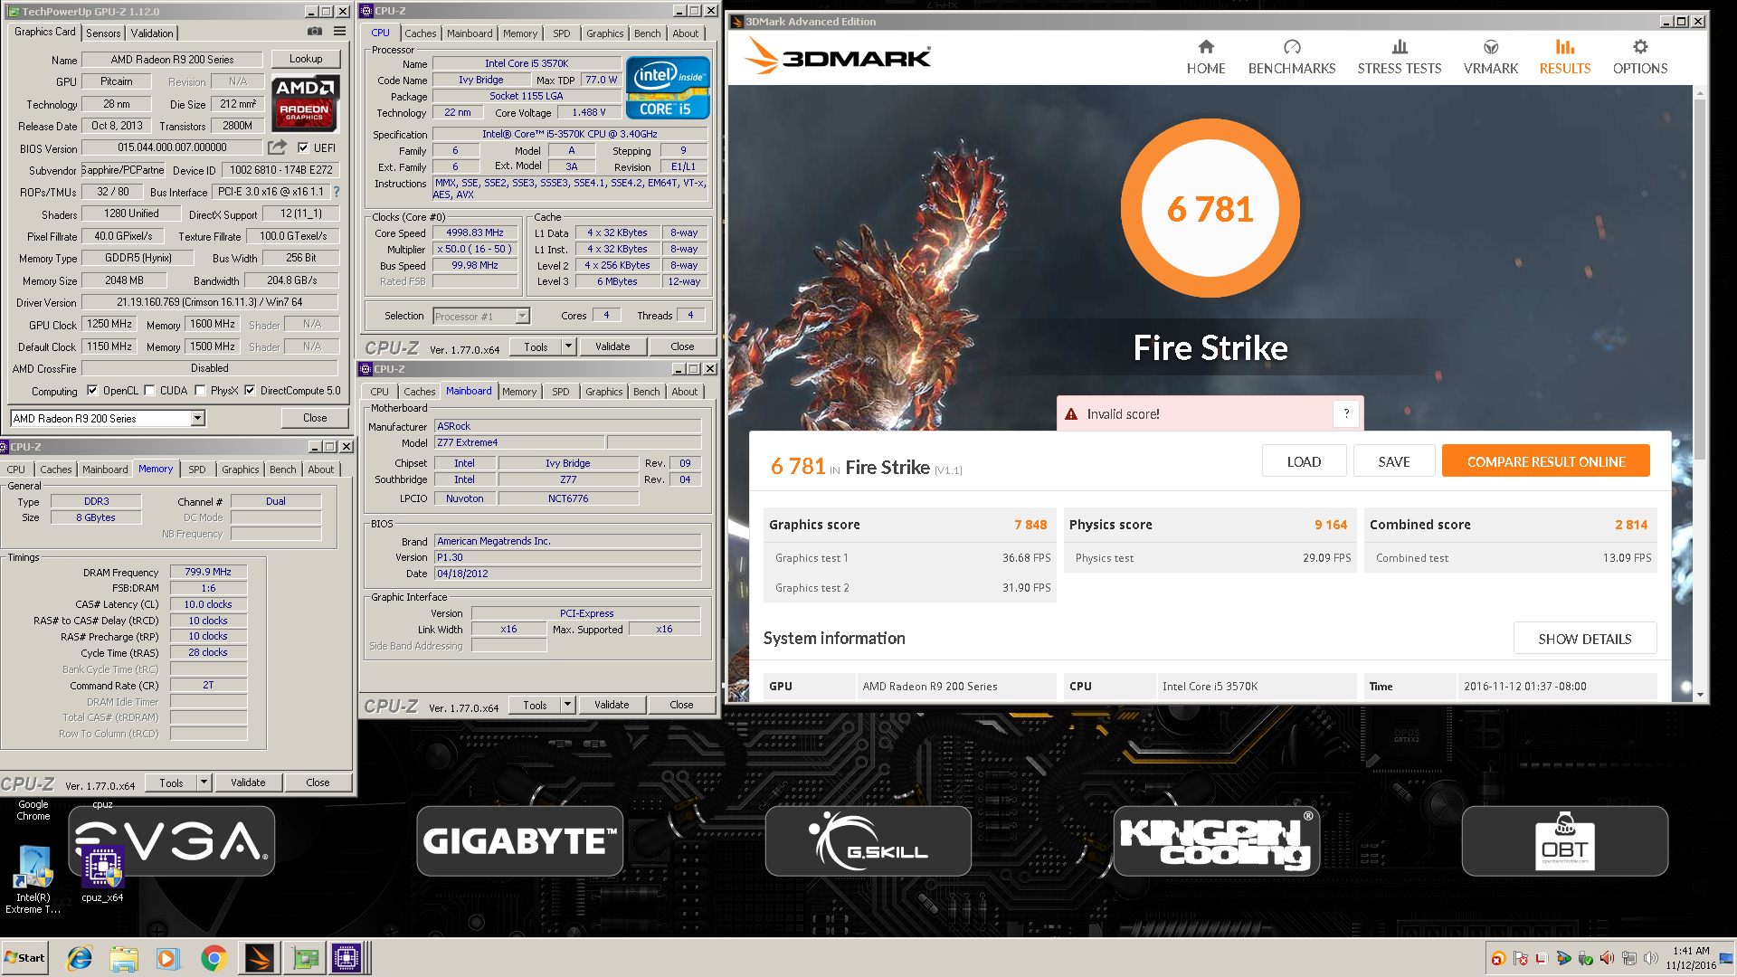Expand the Processor #1 selection dropdown
The height and width of the screenshot is (977, 1737).
coord(522,316)
